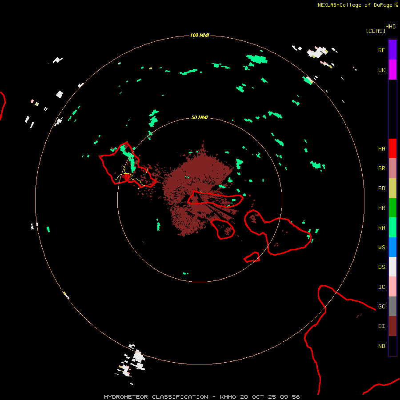Click the GC label beside the legend
This screenshot has height=400, width=400.
[381, 307]
